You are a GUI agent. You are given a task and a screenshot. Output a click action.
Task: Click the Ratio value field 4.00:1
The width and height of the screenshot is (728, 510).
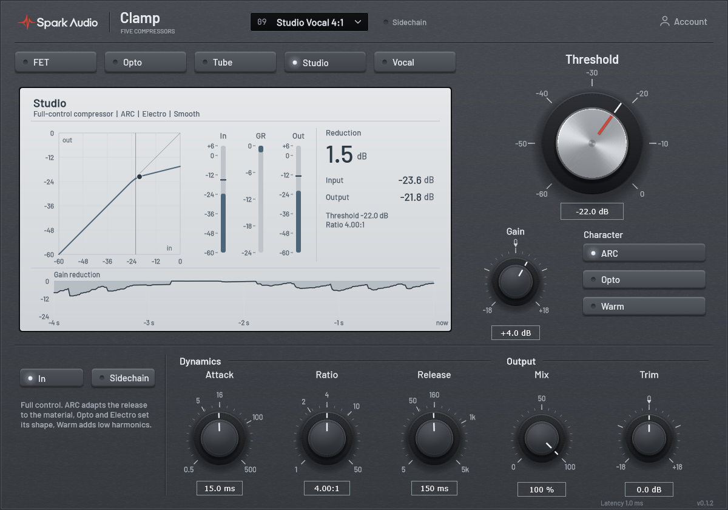327,488
